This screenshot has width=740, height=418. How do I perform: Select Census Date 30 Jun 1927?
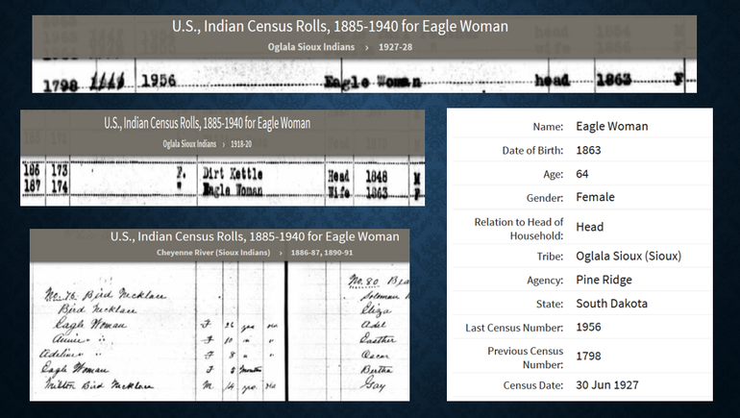pos(607,385)
